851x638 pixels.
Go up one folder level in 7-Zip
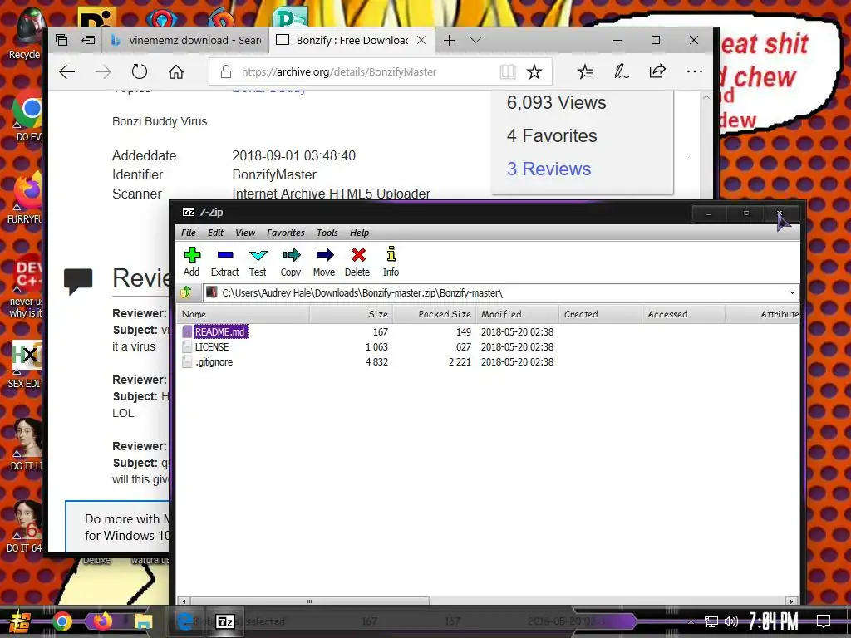pyautogui.click(x=186, y=293)
